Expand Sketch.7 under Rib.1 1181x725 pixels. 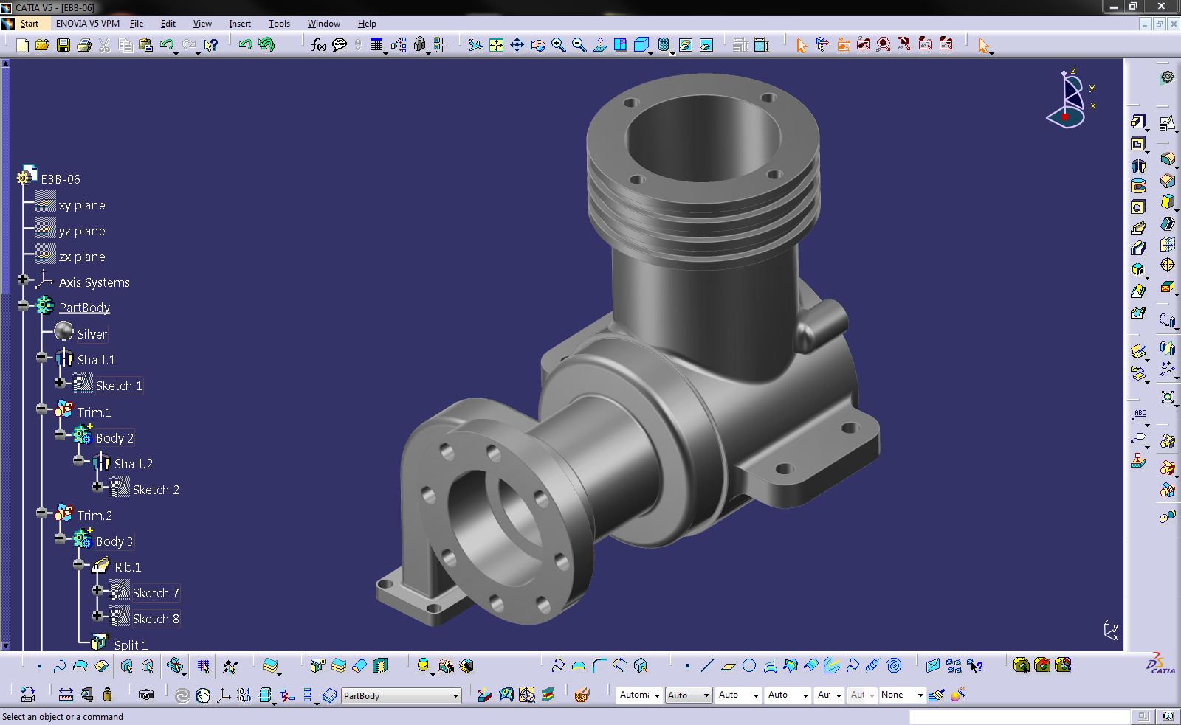[x=97, y=591]
